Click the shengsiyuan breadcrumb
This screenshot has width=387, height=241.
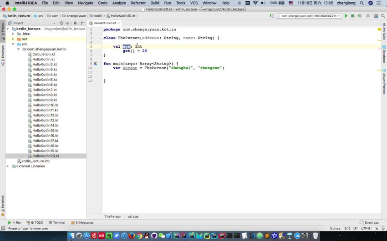pyautogui.click(x=74, y=16)
